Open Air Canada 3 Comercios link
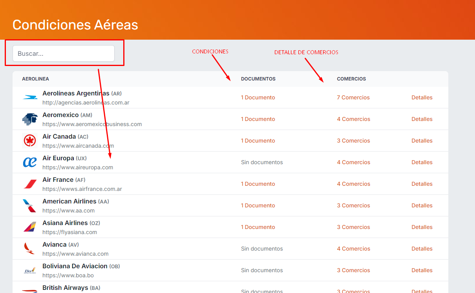 pyautogui.click(x=353, y=141)
